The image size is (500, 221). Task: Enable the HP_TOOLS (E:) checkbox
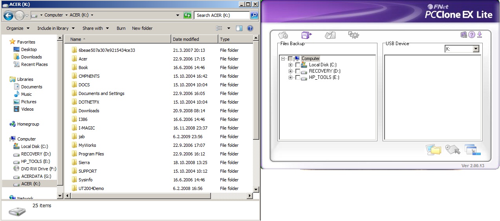pyautogui.click(x=298, y=77)
